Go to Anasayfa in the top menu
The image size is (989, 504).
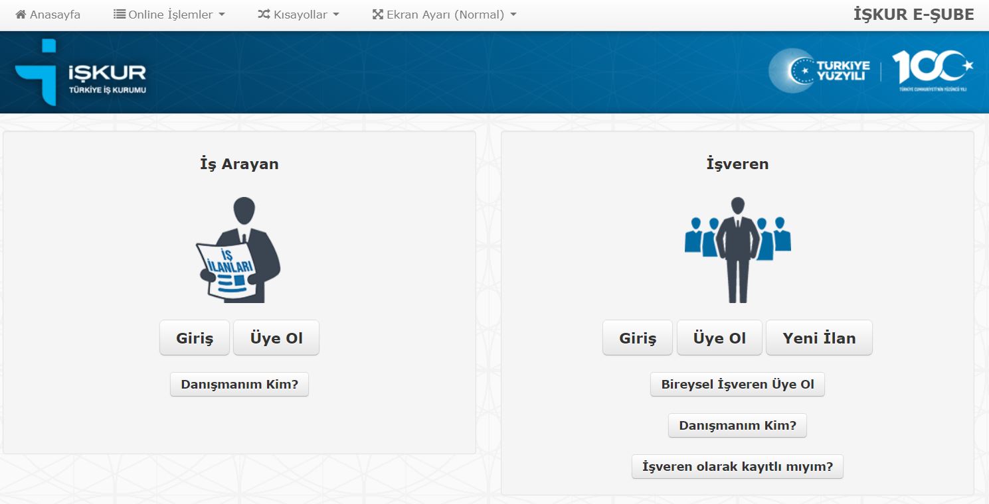tap(48, 15)
